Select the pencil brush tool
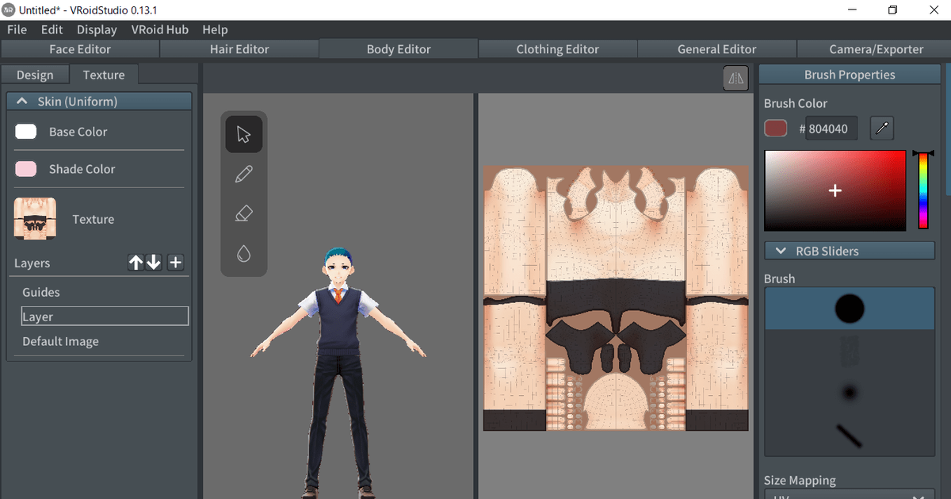This screenshot has width=951, height=499. click(x=244, y=174)
